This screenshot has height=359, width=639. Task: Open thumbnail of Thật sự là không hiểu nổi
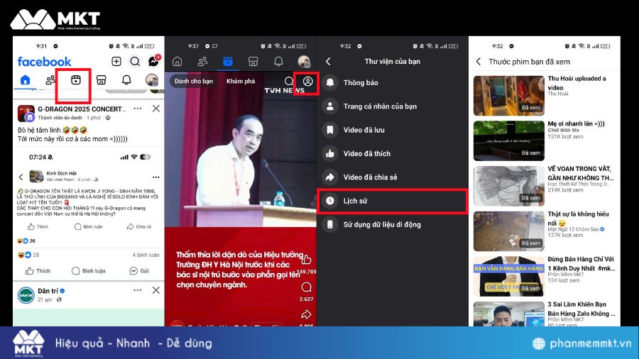pyautogui.click(x=508, y=231)
